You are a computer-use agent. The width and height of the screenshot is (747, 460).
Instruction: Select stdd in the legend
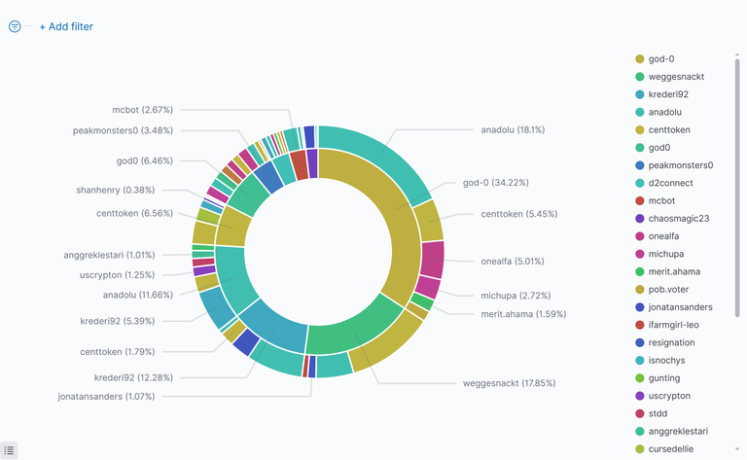(x=658, y=413)
